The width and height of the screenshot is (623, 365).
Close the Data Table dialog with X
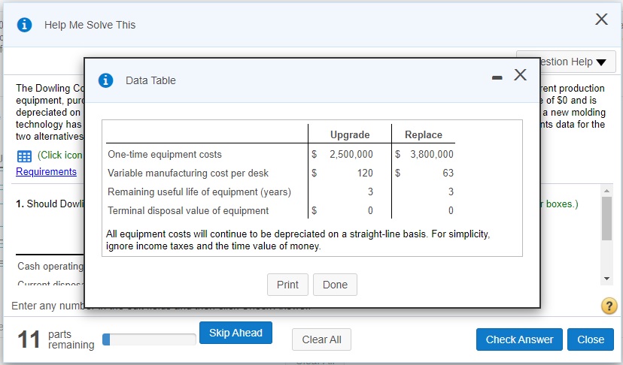(520, 74)
